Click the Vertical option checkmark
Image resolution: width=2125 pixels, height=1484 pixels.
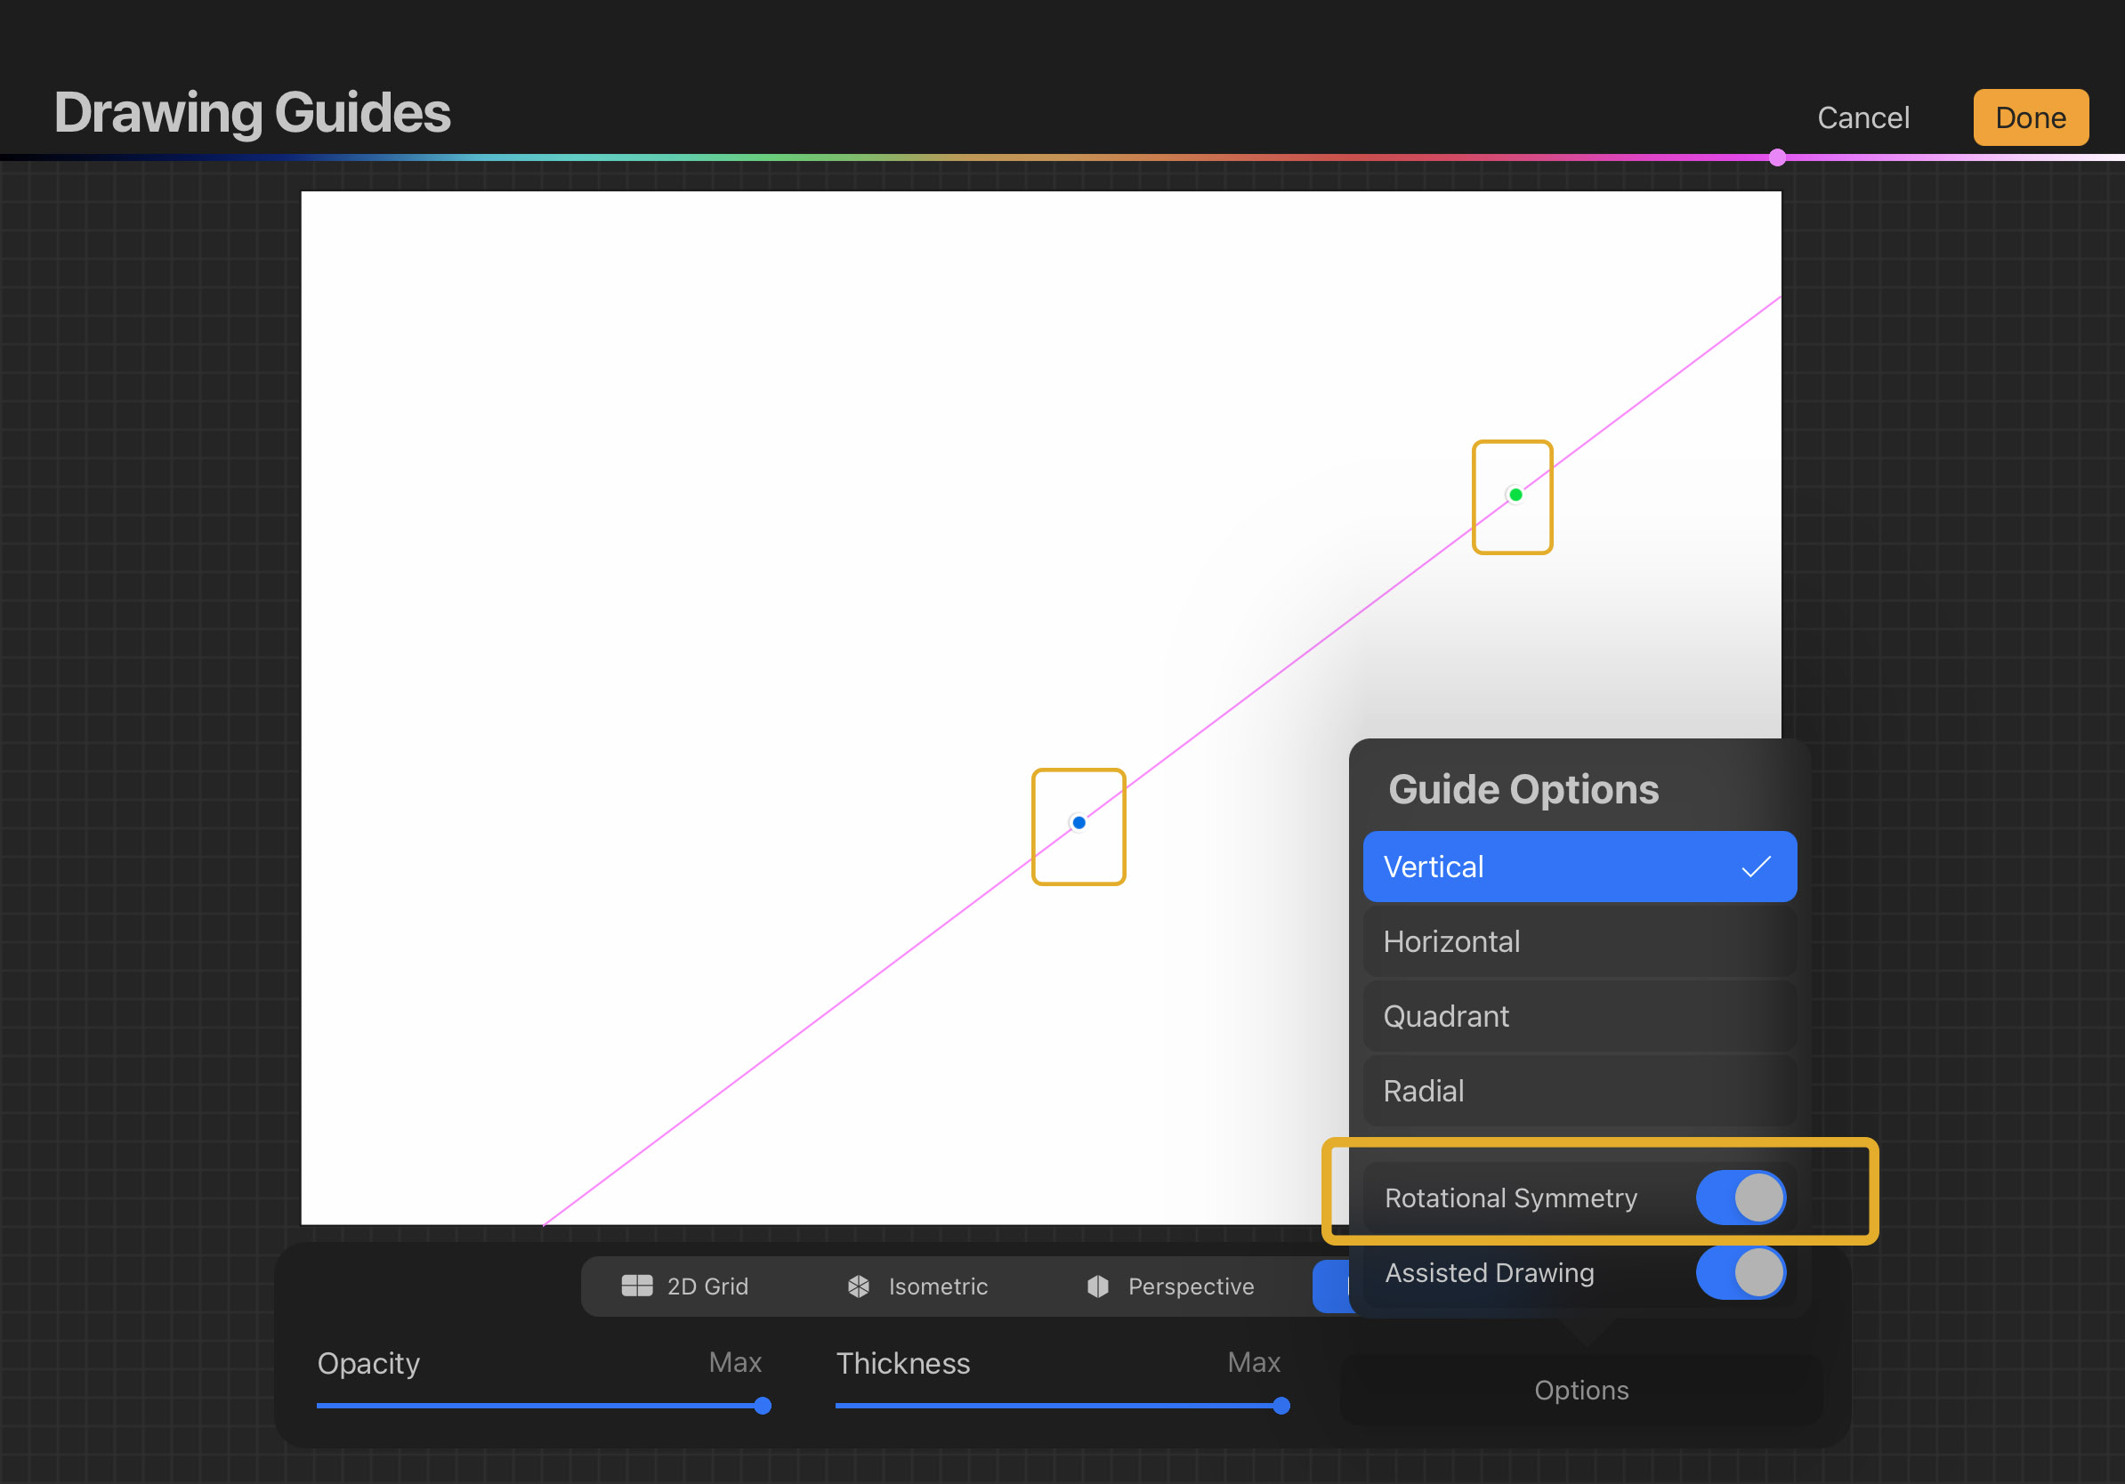[1756, 867]
